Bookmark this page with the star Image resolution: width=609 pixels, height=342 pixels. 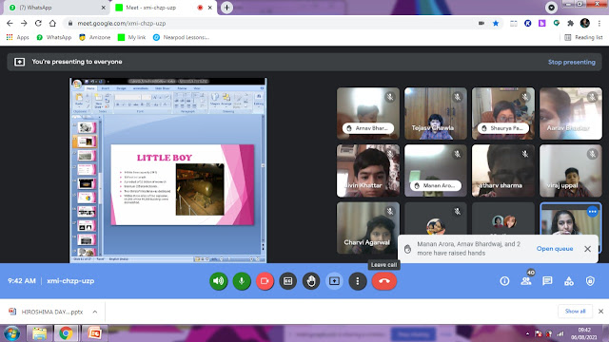coord(496,23)
